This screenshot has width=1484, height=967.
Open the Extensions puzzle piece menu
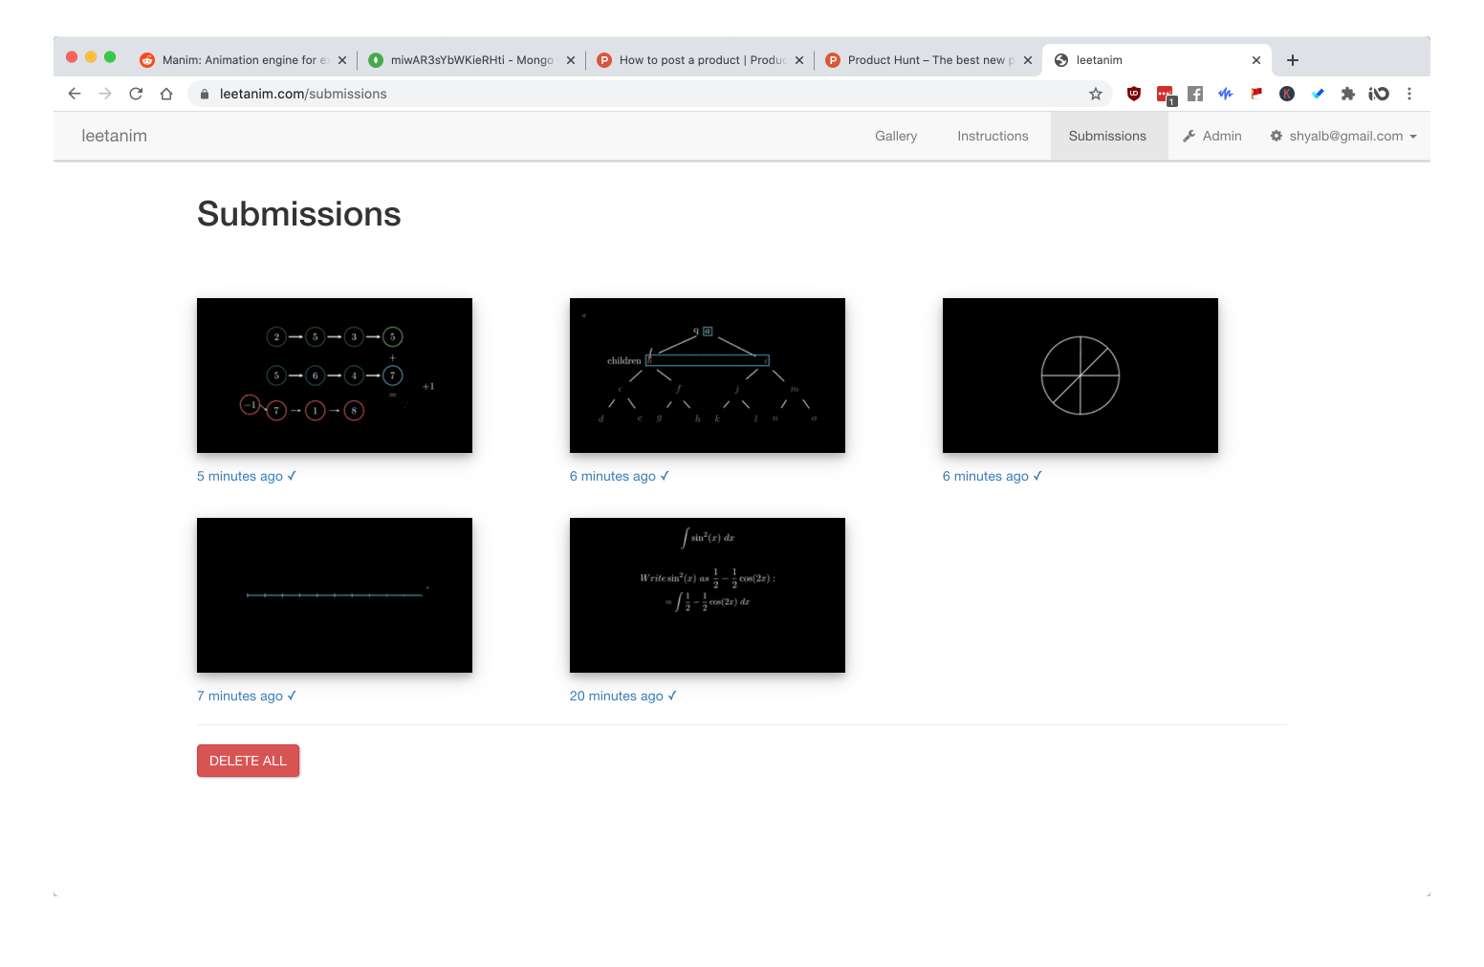click(1348, 94)
